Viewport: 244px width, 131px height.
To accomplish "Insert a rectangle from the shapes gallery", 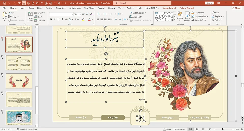I will (x=166, y=13).
